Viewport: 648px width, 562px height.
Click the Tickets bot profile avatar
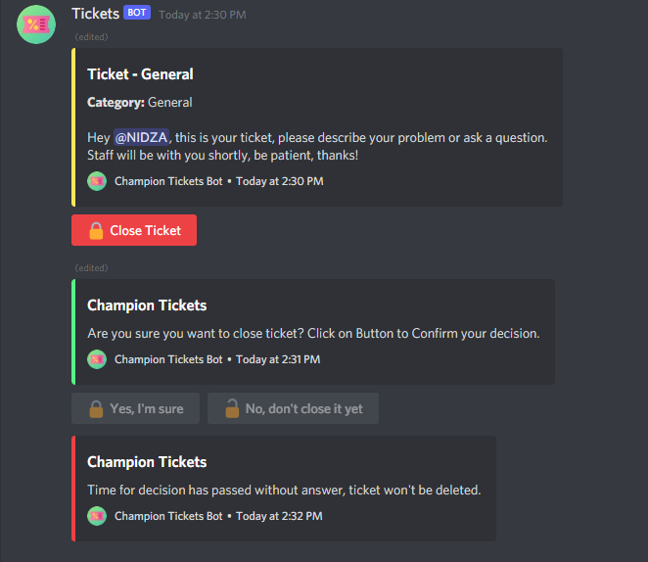click(36, 23)
